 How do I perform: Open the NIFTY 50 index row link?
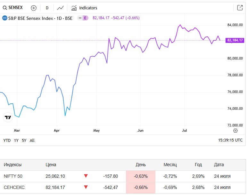[13, 176]
